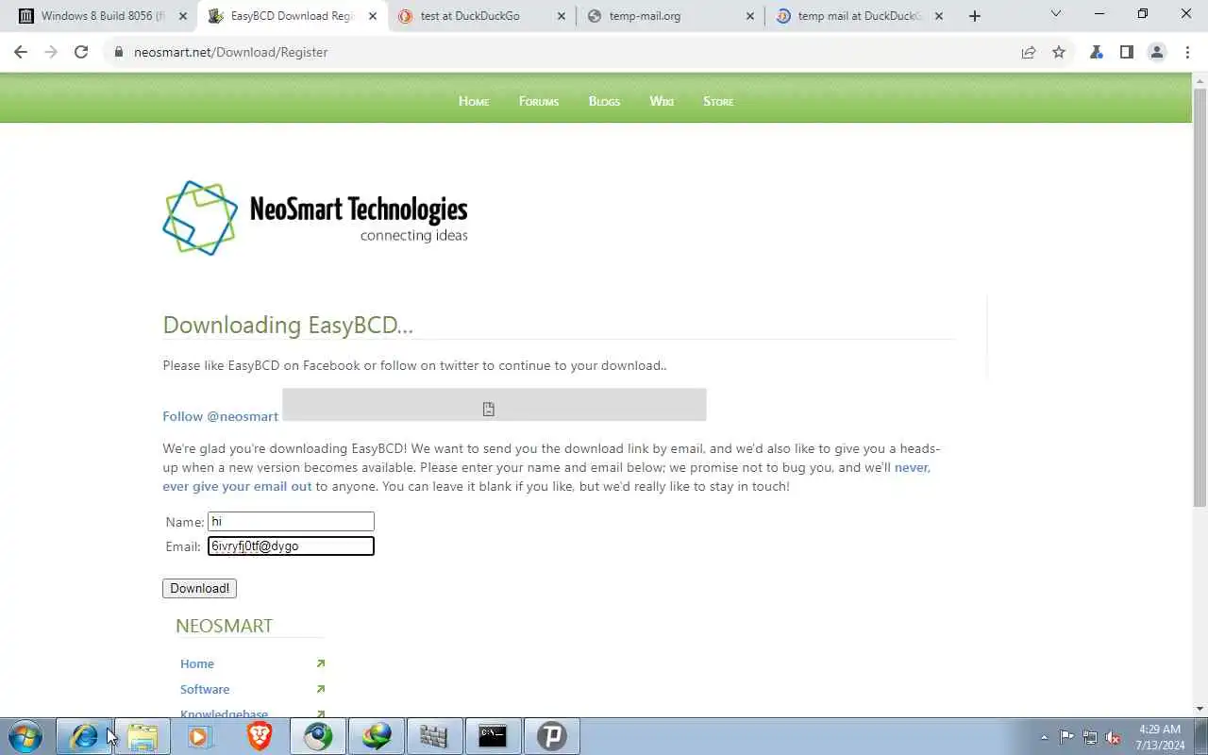Screen dimensions: 1208x755
Task: Click the page vertical scrollbar
Action: pyautogui.click(x=1200, y=297)
